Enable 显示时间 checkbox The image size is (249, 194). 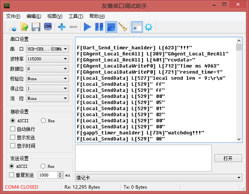click(x=22, y=146)
